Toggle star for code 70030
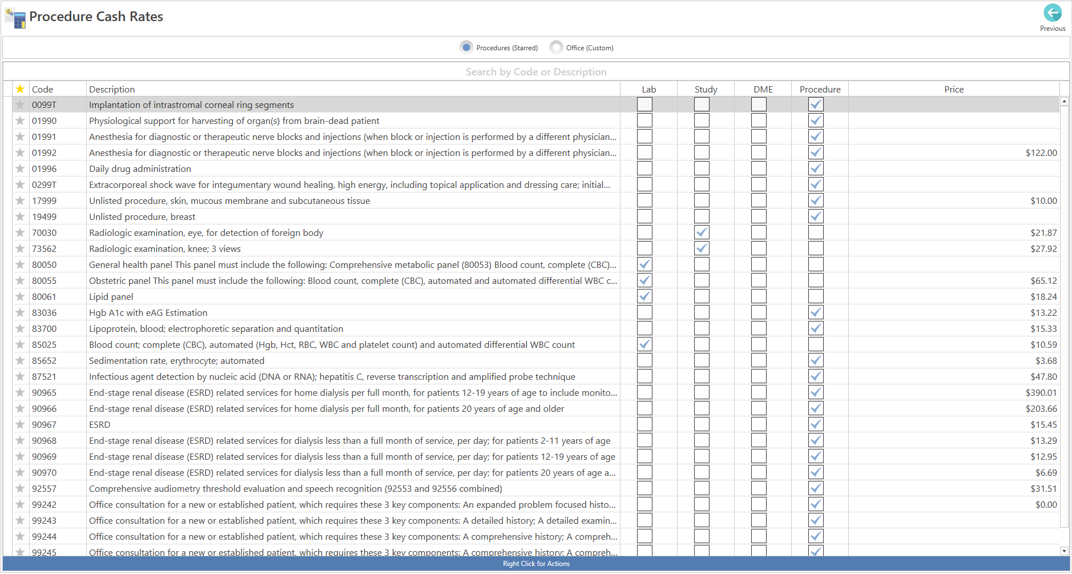This screenshot has height=574, width=1072. pos(20,232)
